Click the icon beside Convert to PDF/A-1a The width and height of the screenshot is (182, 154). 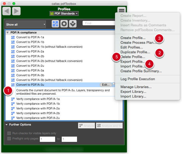[x=13, y=37]
